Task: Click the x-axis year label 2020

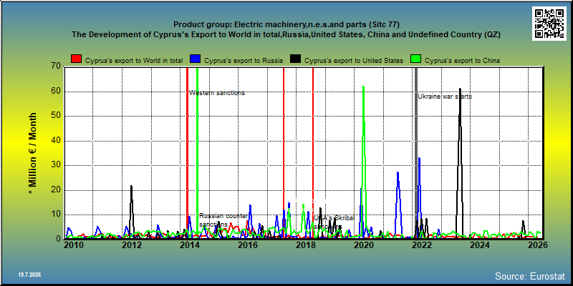Action: [x=364, y=245]
